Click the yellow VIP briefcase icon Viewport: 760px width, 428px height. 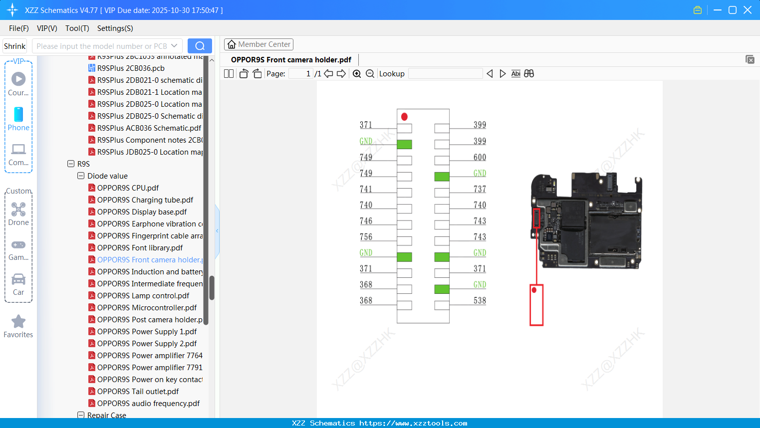click(x=698, y=10)
